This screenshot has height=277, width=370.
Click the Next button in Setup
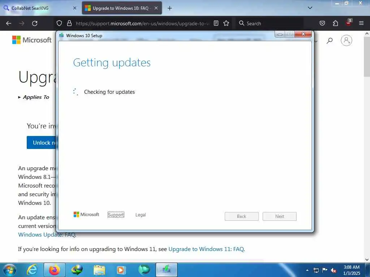coord(279,216)
